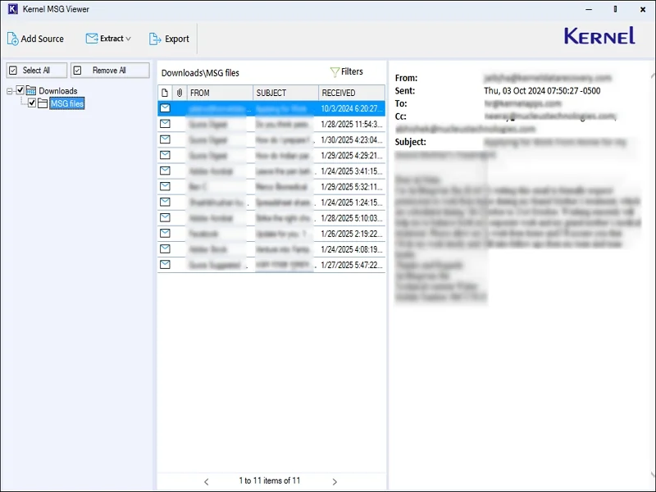Click the paperclip attachment column header
Screen dimensions: 656x492
click(181, 92)
